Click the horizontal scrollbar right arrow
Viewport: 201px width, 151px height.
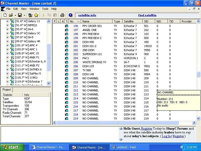click(194, 123)
